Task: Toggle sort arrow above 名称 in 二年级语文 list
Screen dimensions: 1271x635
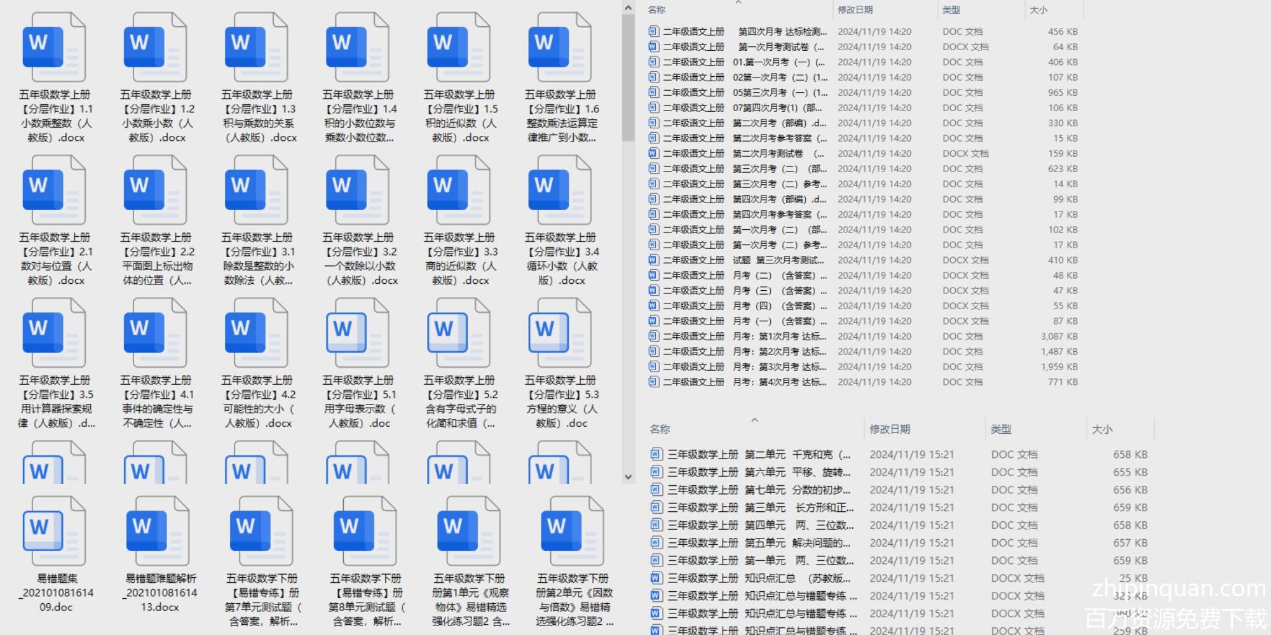Action: coord(738,3)
